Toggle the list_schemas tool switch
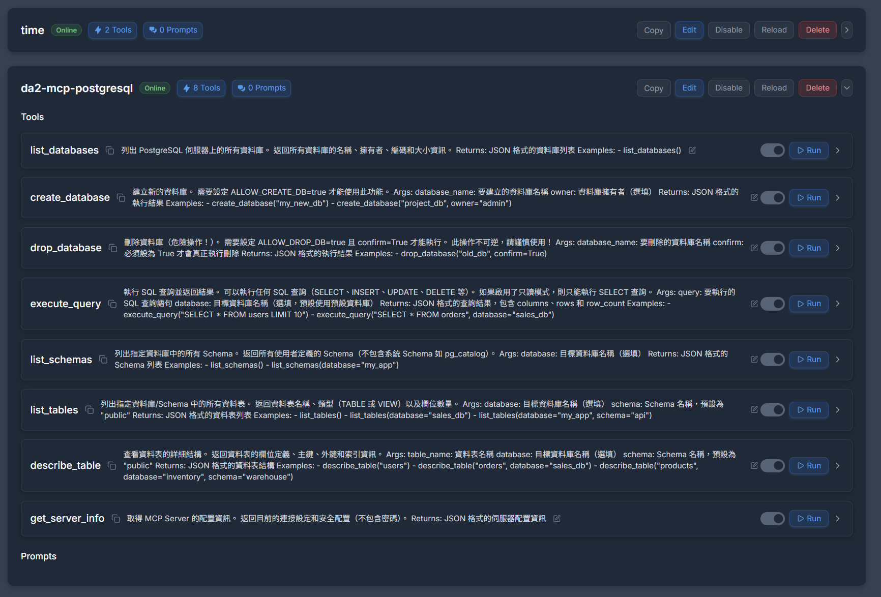The width and height of the screenshot is (881, 597). pos(772,360)
